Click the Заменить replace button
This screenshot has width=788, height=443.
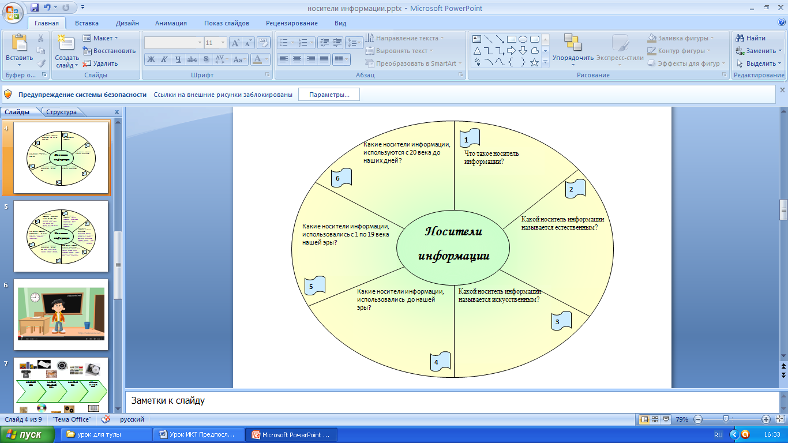point(758,51)
